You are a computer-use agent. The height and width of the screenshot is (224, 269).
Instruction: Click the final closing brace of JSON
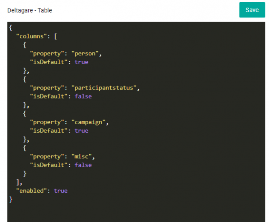point(11,199)
